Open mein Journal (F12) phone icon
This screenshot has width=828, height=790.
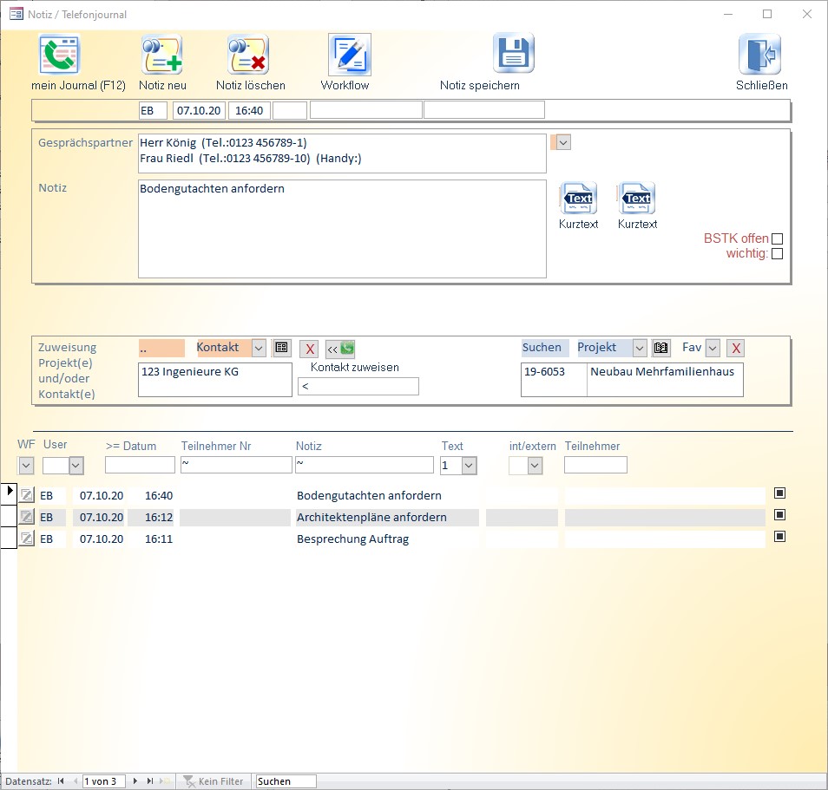[59, 55]
